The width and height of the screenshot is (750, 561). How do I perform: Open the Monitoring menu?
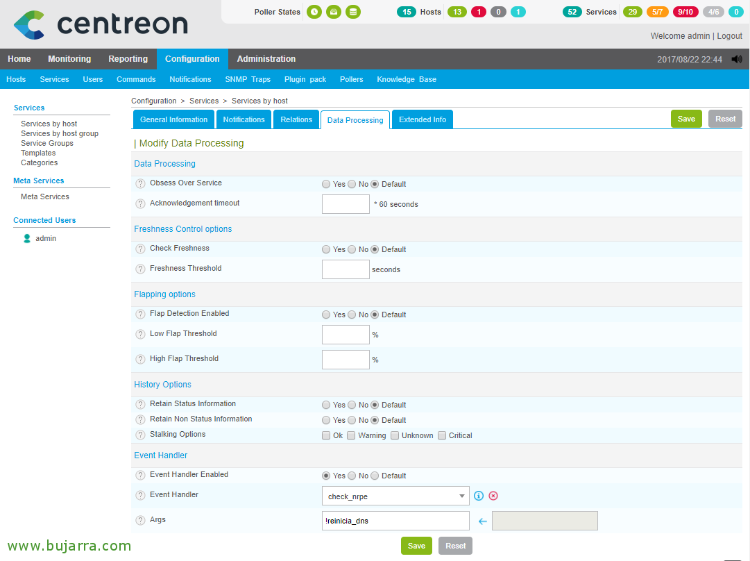[69, 59]
